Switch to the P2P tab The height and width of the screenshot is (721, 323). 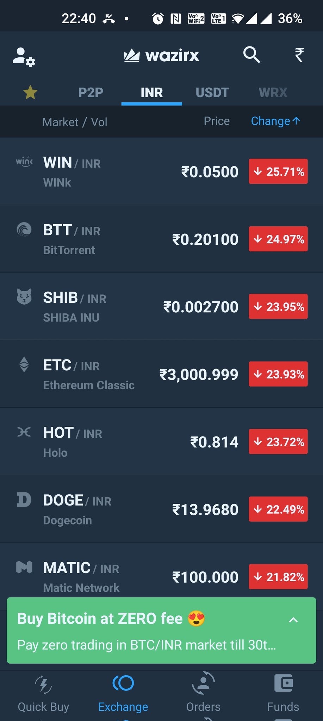(91, 93)
